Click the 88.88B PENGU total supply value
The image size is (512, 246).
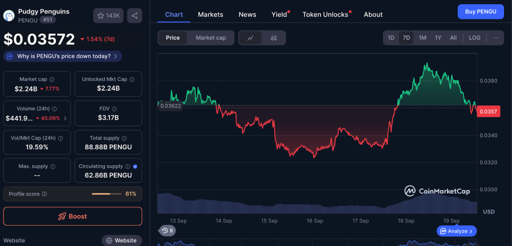pos(108,147)
